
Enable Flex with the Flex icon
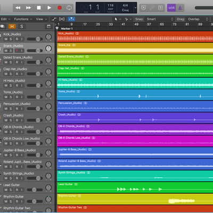pos(62,19)
